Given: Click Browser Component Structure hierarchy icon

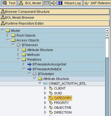Looking at the screenshot, I should click(3, 12).
